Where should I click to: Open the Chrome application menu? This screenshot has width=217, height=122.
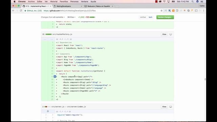(x=22, y=1)
